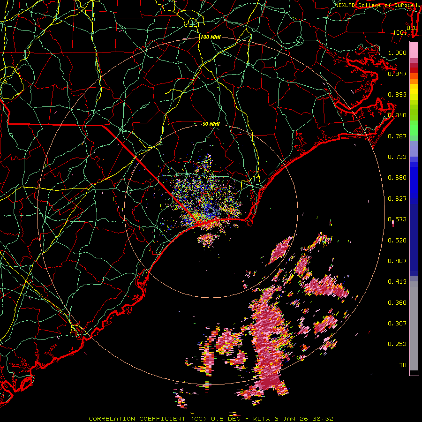Pick the black segment at the color bar bottom
This screenshot has height=422, width=422.
pos(414,372)
